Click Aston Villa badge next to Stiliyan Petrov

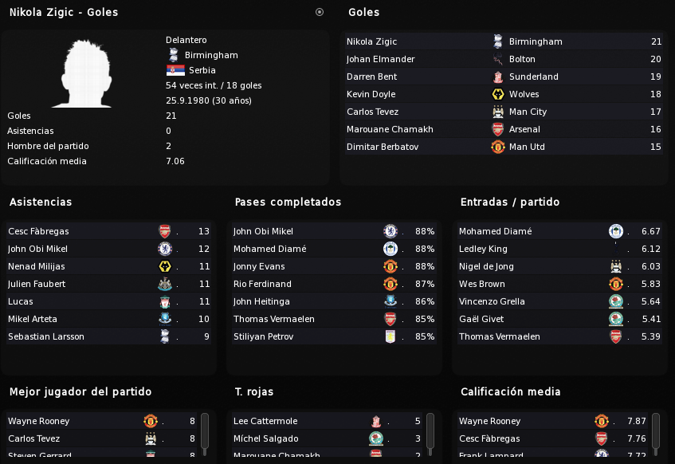pos(390,336)
